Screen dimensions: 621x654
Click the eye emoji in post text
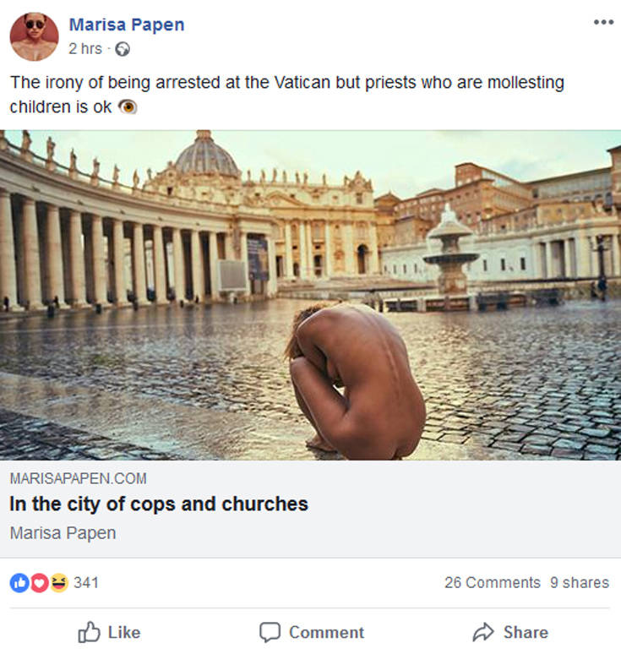128,107
